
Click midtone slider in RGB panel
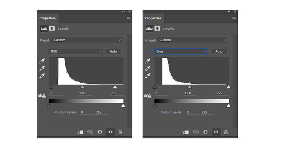82,87
